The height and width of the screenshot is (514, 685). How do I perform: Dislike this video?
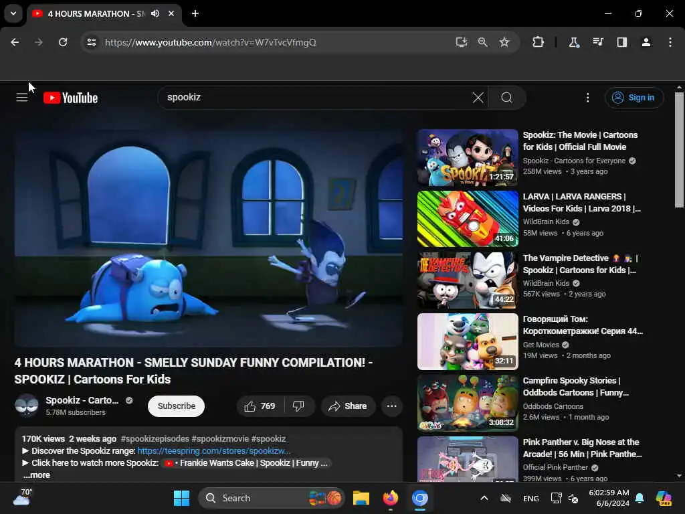click(299, 406)
